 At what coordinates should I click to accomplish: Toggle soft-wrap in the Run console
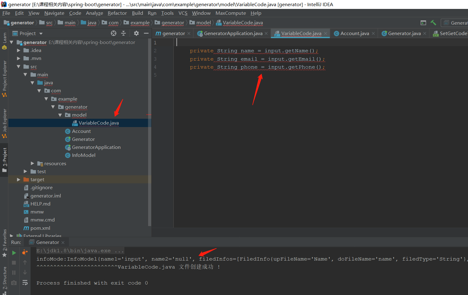(25, 283)
